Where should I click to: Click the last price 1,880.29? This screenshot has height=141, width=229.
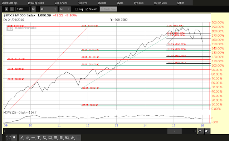coord(44,15)
